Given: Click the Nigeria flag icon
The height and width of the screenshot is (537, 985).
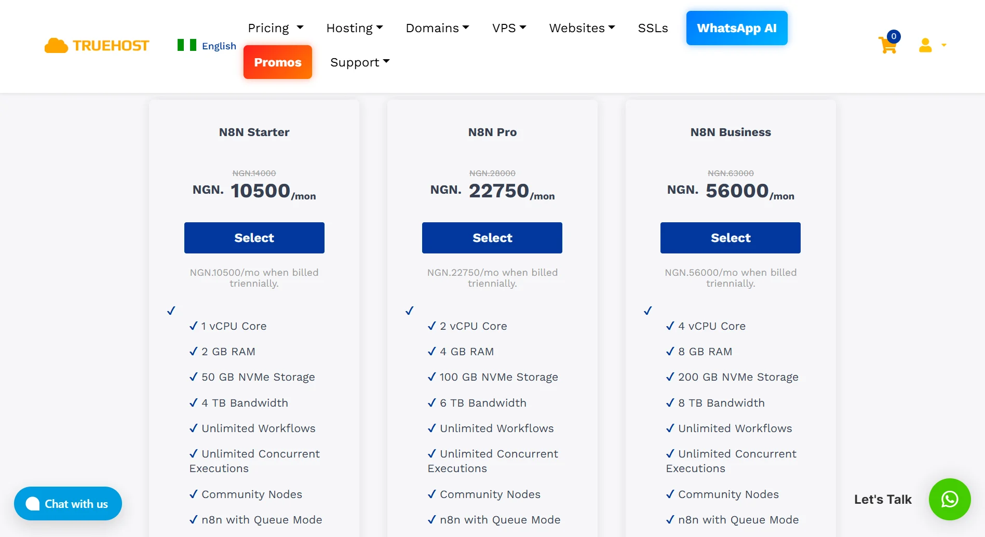Looking at the screenshot, I should (187, 45).
